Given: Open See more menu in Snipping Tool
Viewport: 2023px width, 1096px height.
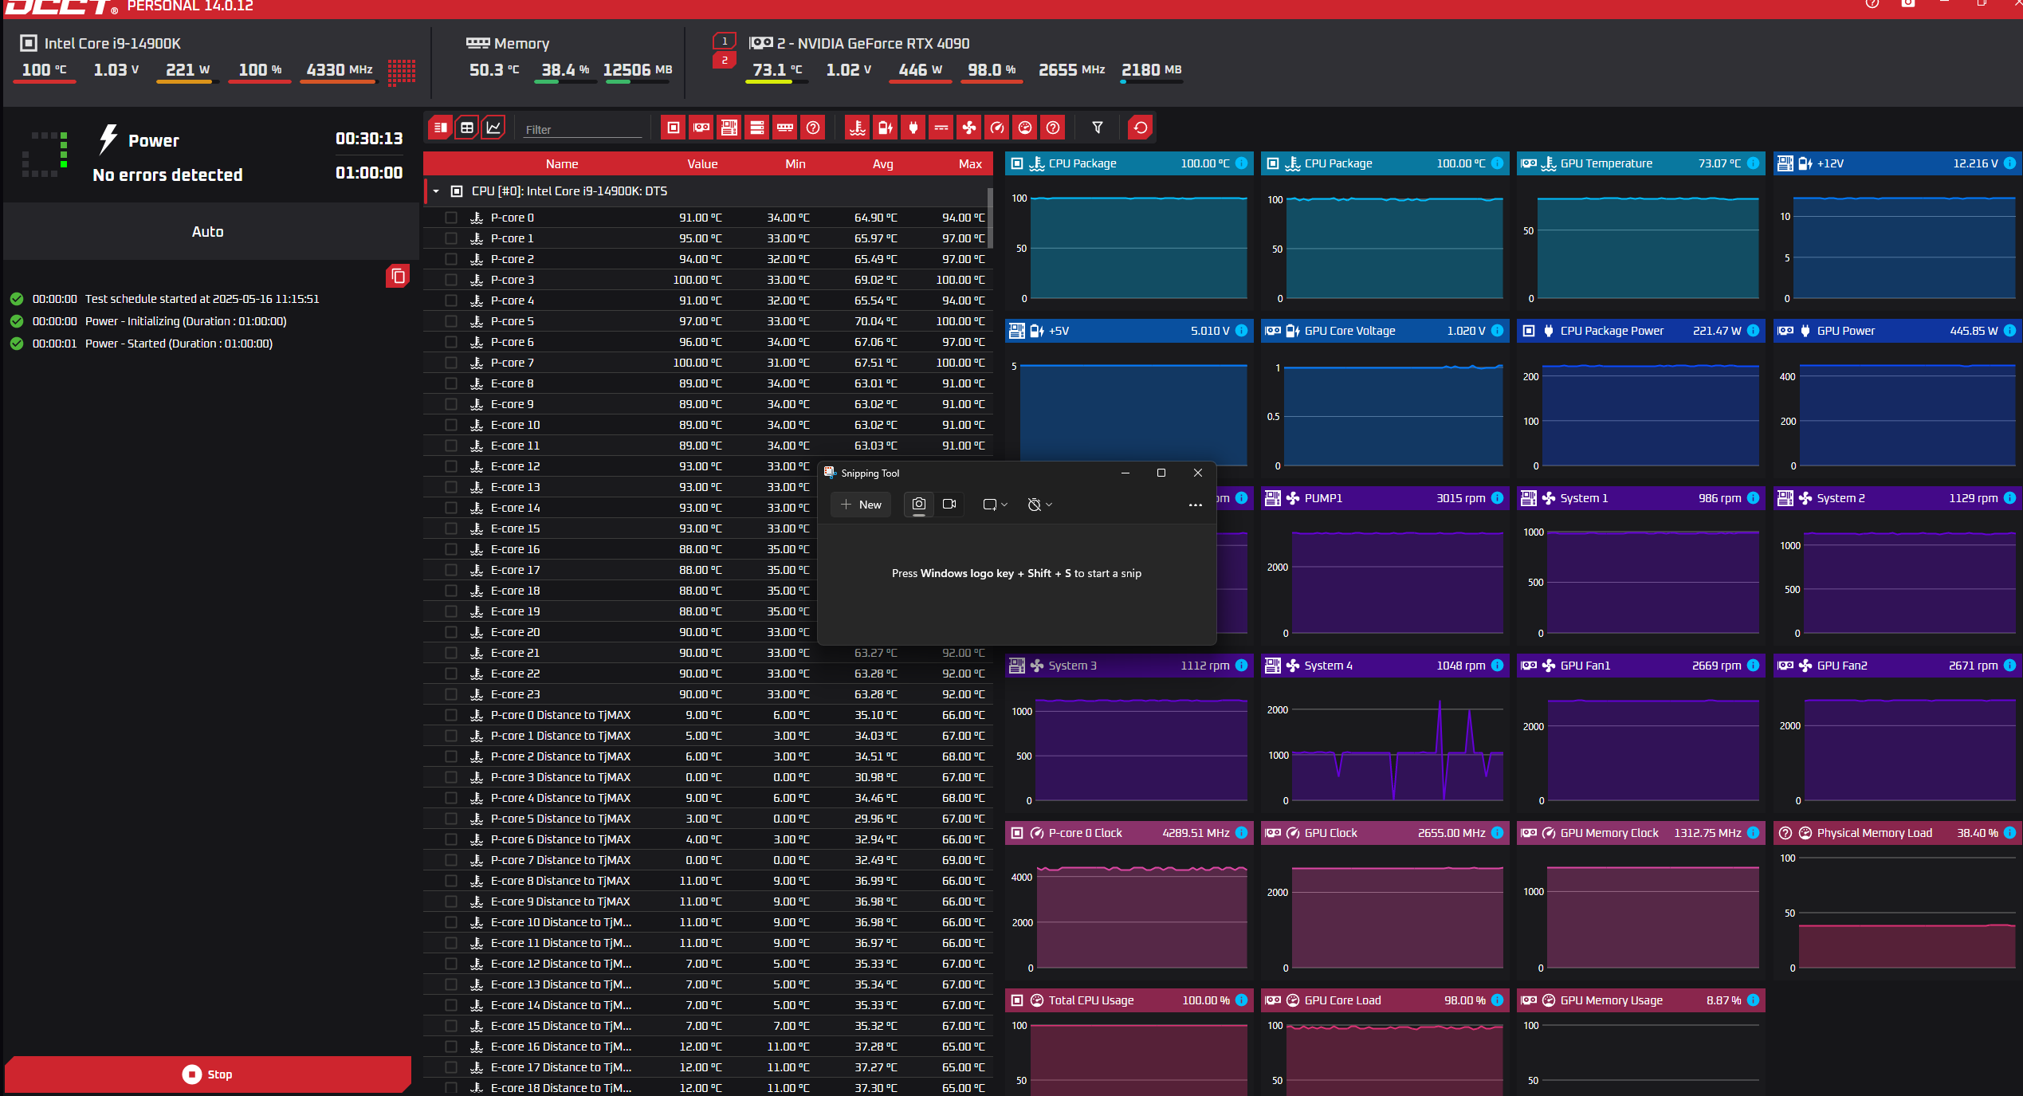Looking at the screenshot, I should click(1195, 505).
